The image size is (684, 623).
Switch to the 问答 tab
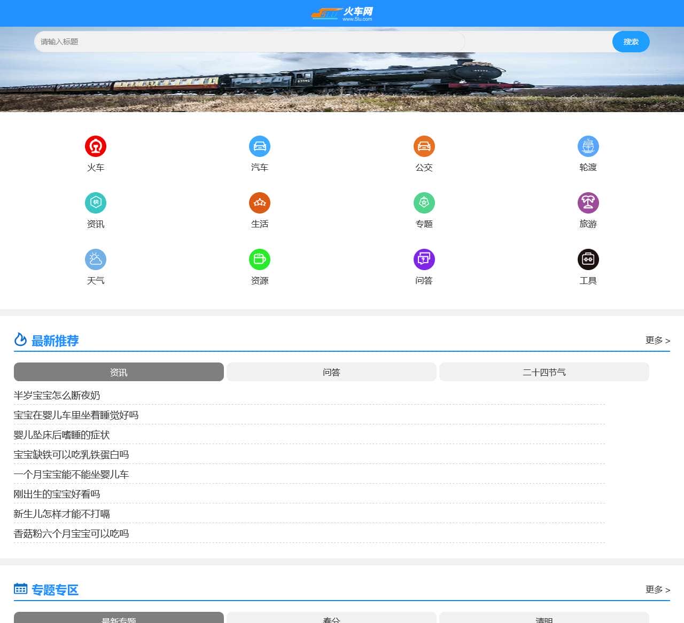(x=331, y=372)
